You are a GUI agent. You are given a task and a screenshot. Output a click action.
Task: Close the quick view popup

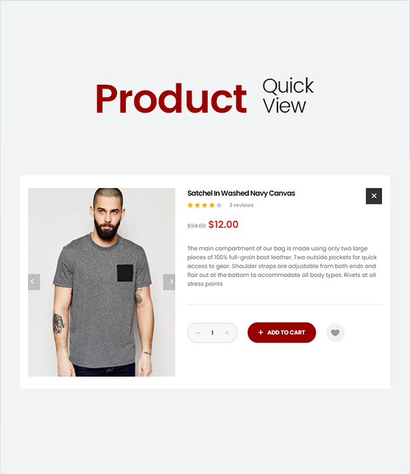[374, 196]
